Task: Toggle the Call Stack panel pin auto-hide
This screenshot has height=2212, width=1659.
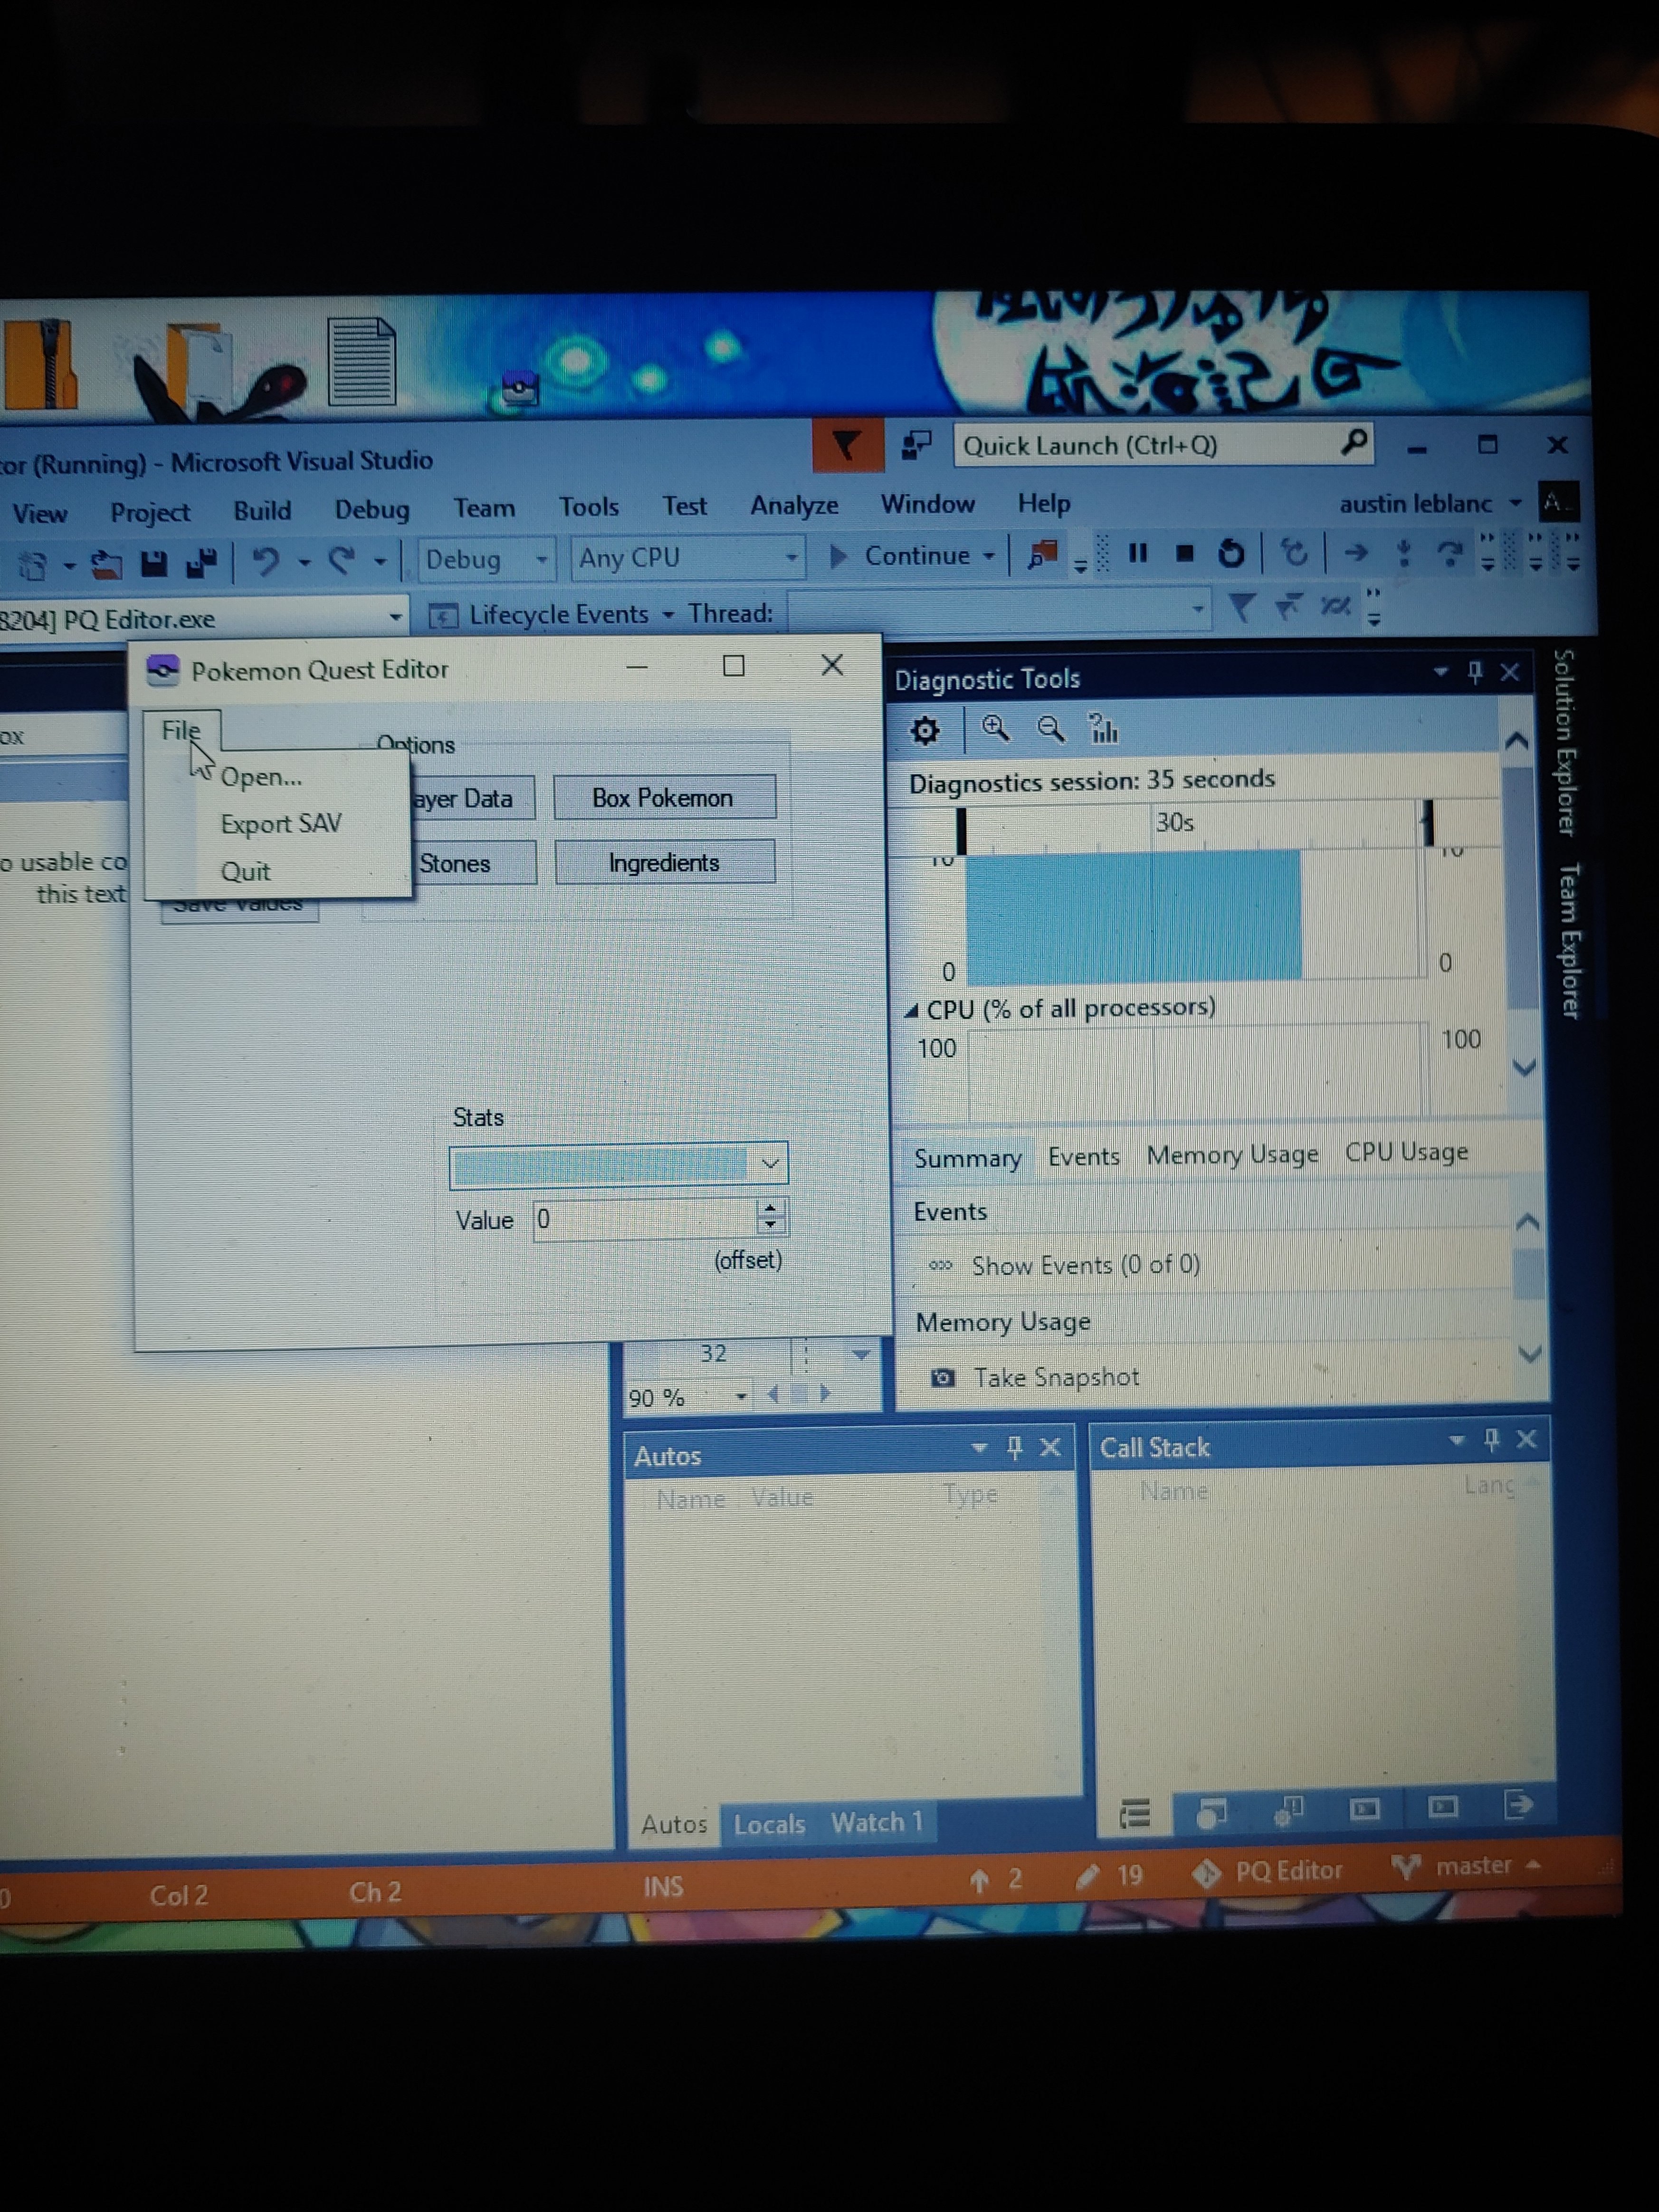Action: [x=1491, y=1440]
